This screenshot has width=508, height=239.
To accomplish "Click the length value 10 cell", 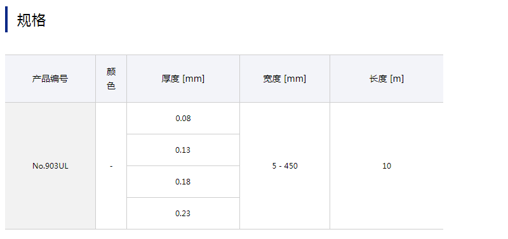I will coord(387,166).
